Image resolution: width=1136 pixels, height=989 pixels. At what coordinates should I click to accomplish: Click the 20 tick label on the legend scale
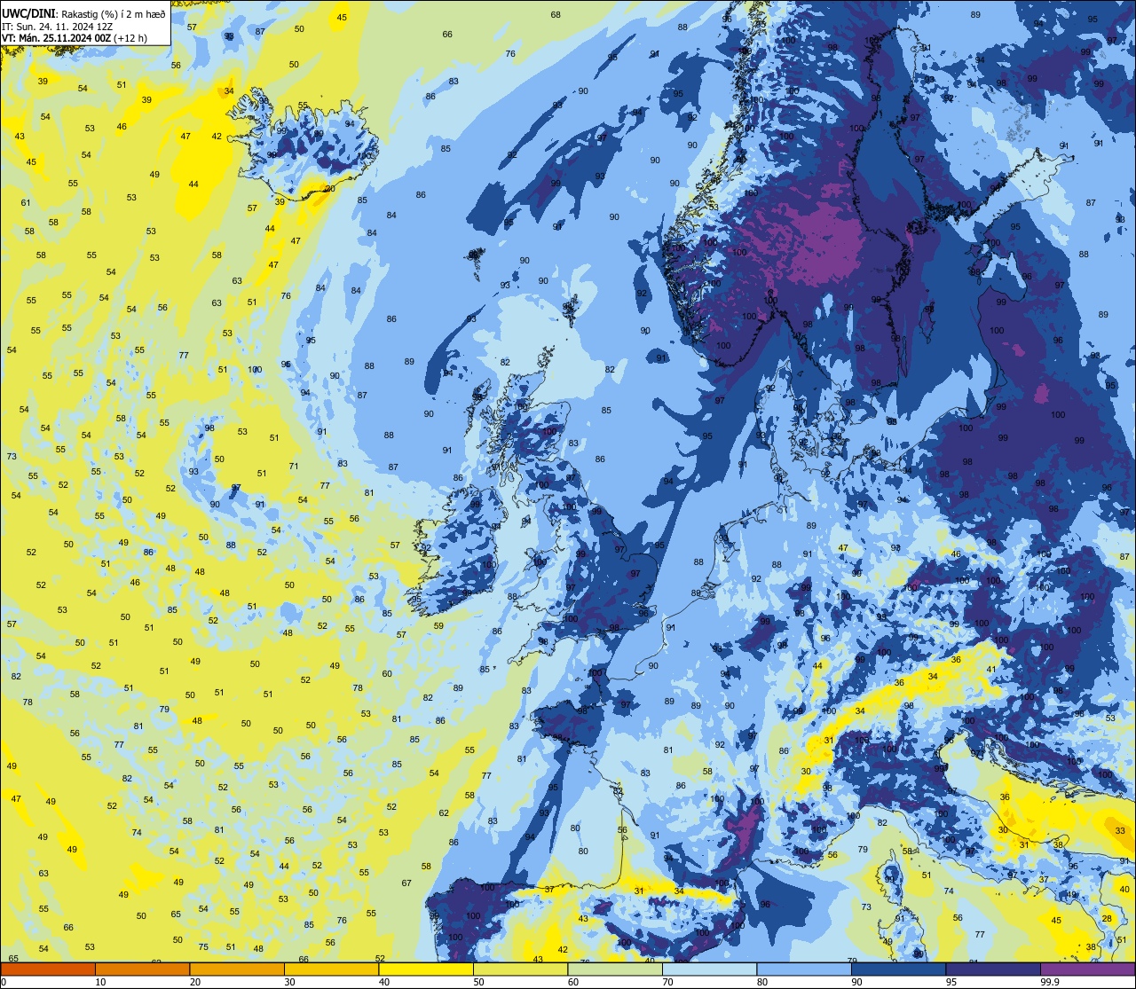[x=194, y=982]
